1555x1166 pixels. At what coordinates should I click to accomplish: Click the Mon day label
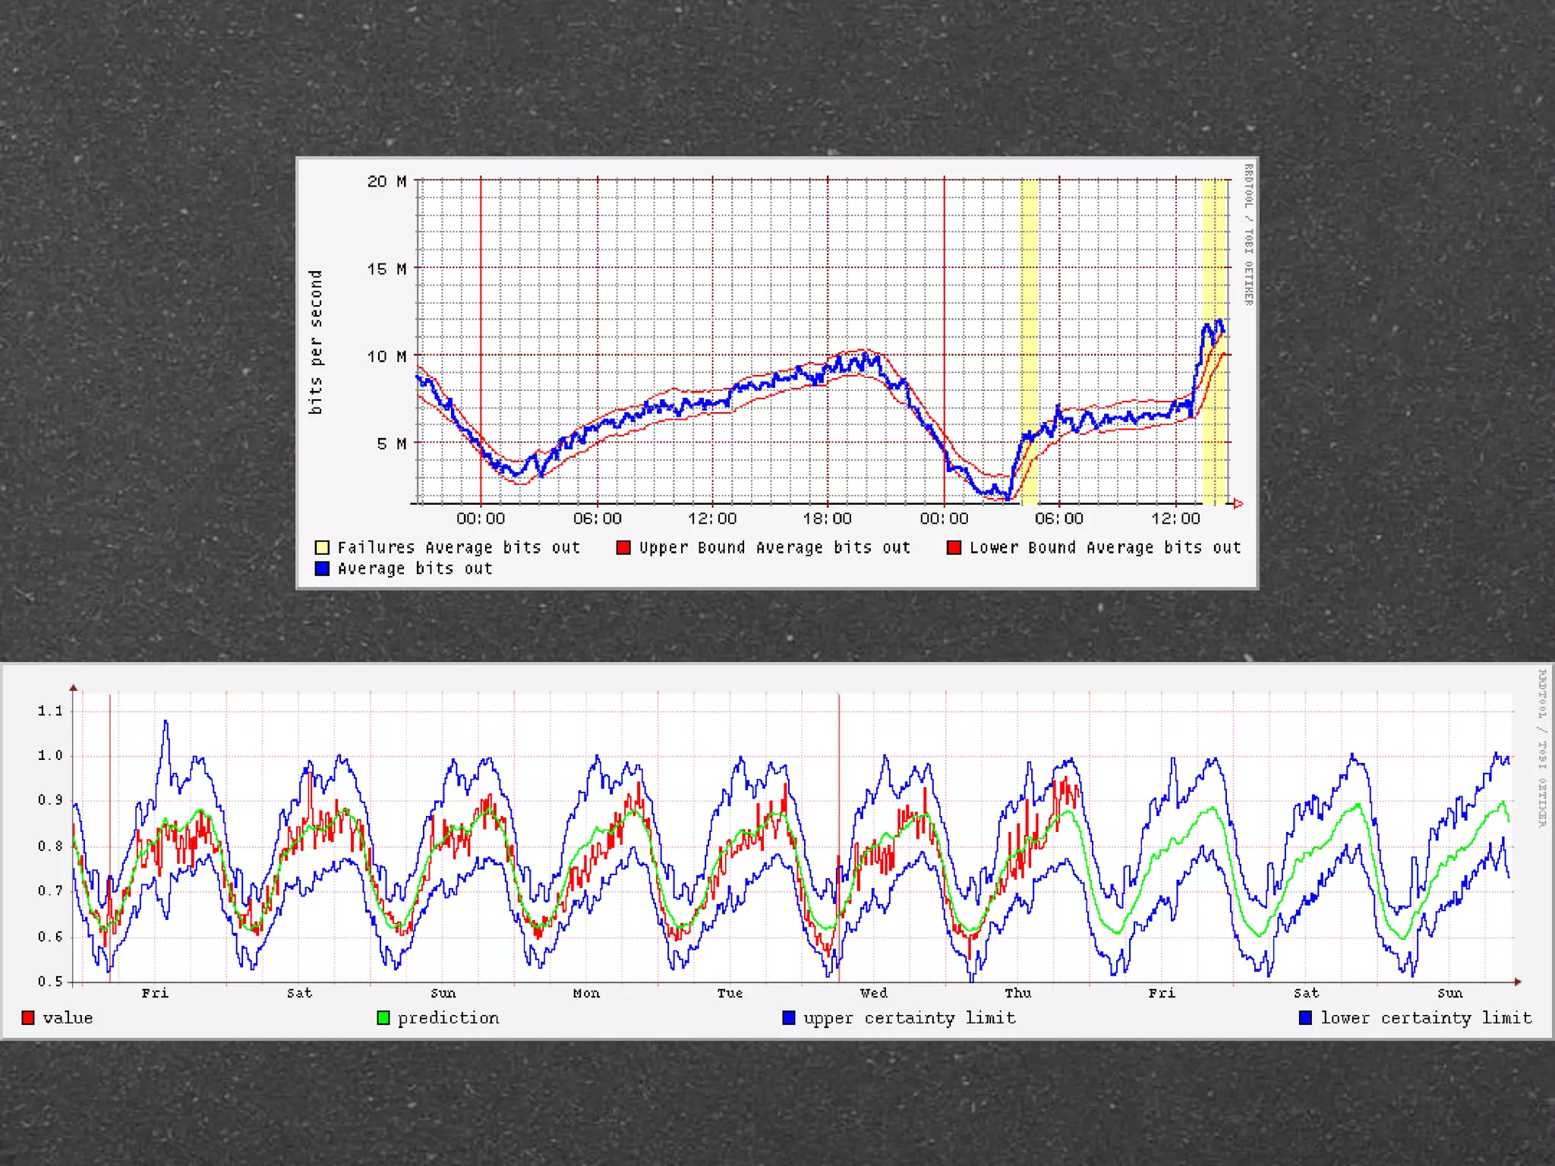click(586, 993)
